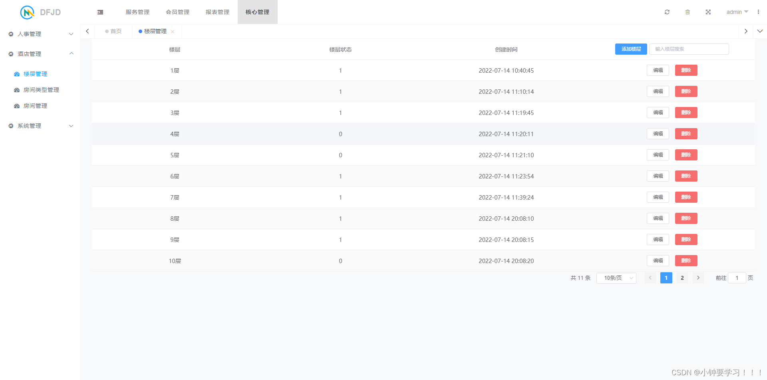The image size is (767, 380).
Task: Go to pagination page 2
Action: coord(682,278)
